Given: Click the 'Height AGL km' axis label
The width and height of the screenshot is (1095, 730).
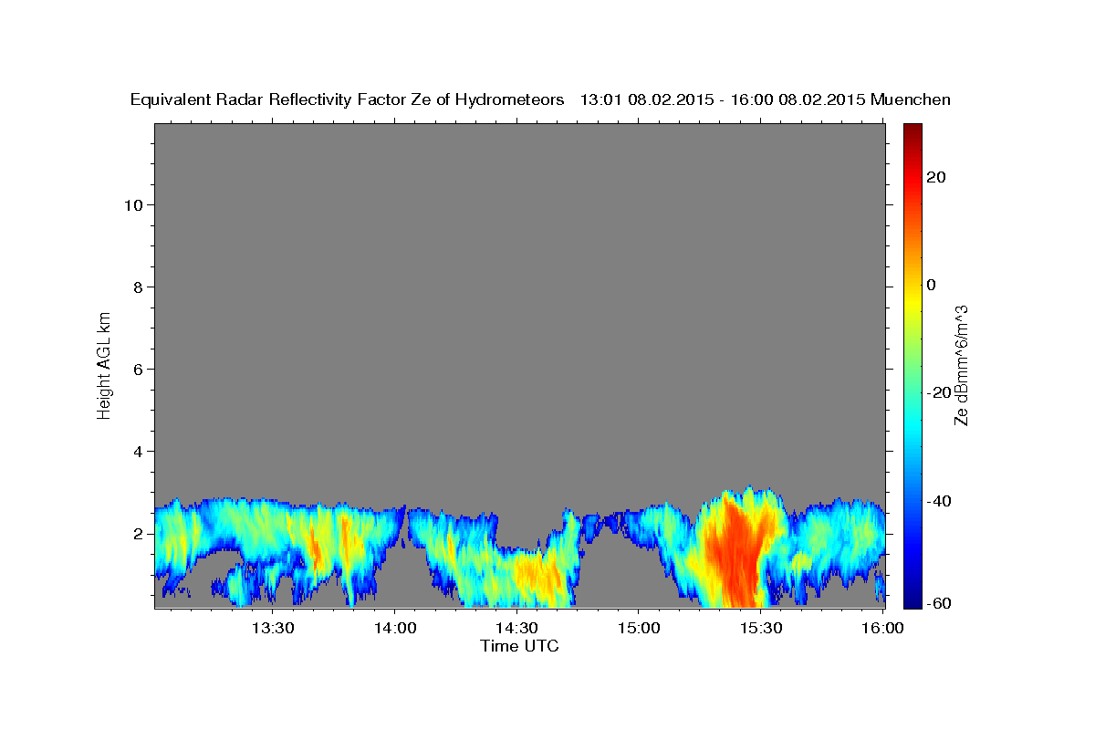Looking at the screenshot, I should tap(104, 364).
